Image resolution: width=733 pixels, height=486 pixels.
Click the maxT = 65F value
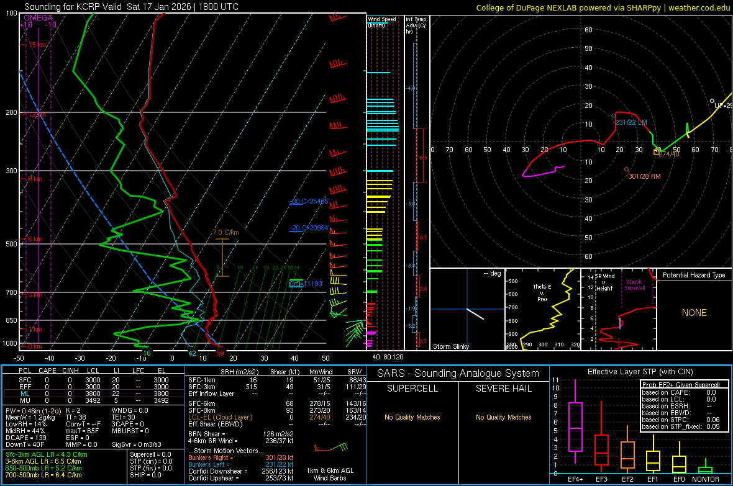82,431
